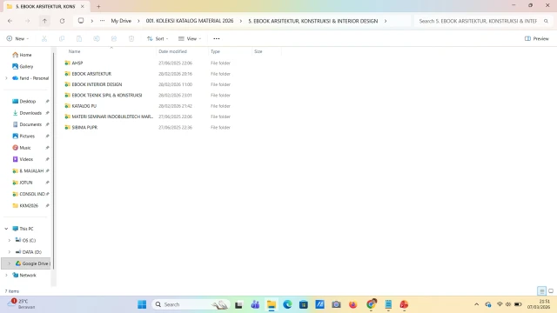Image resolution: width=557 pixels, height=313 pixels.
Task: Navigate to 001. KOLEKSI KATALOG MATERIAL 2026
Action: click(190, 21)
